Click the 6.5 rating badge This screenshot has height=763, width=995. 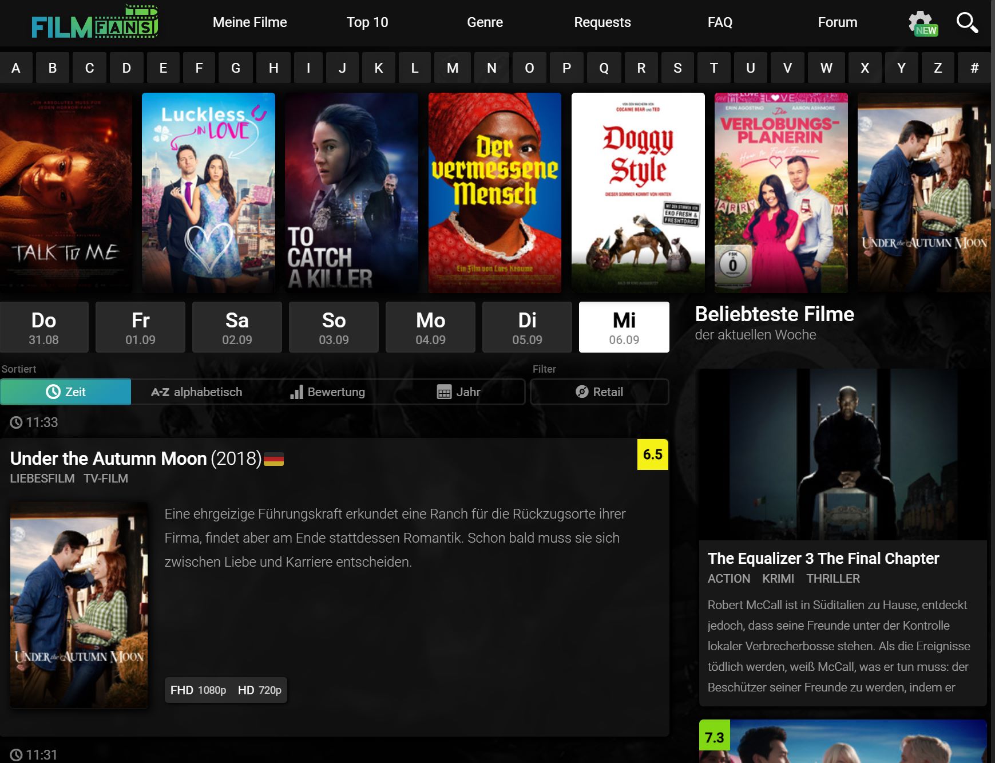click(x=652, y=454)
